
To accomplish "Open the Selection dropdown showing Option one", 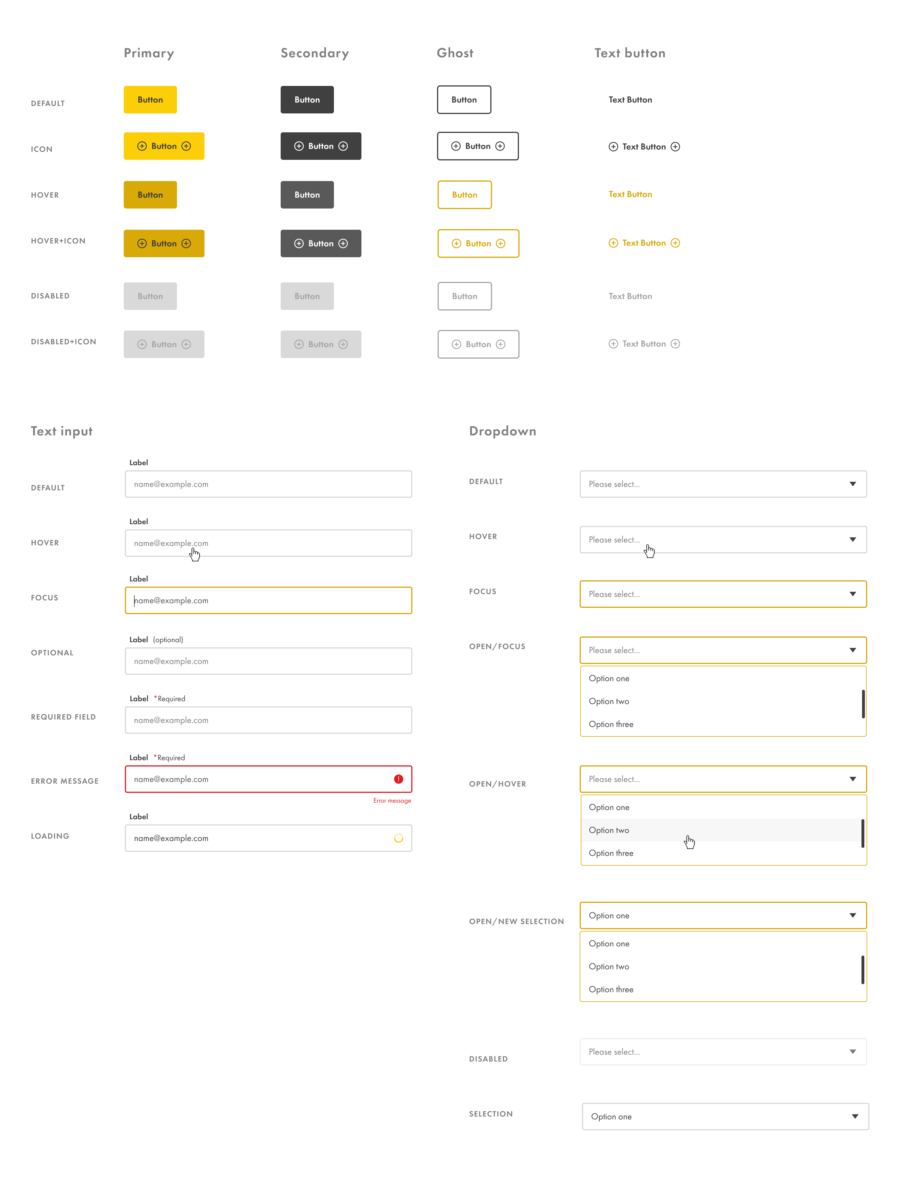I will click(726, 1116).
